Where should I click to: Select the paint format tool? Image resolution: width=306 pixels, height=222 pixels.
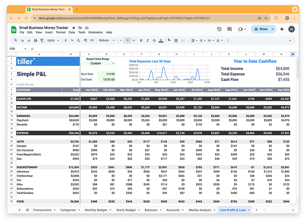(x=42, y=40)
